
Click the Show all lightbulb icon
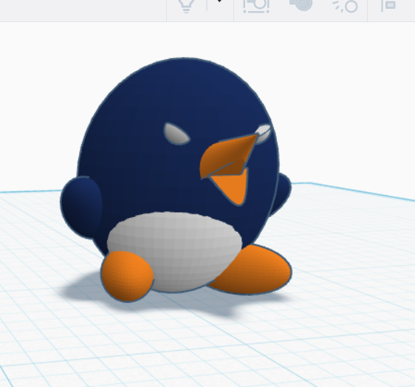(x=186, y=6)
